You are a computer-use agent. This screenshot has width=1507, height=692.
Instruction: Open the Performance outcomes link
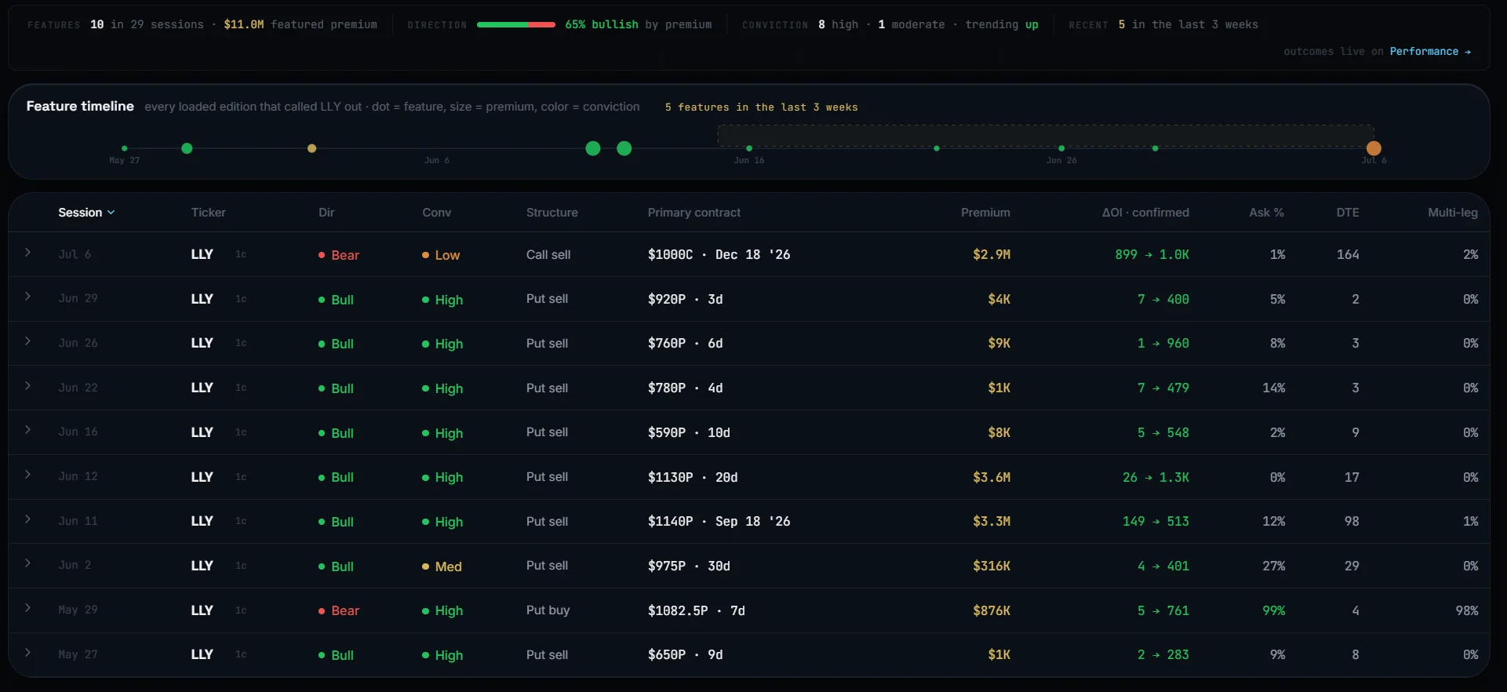point(1430,51)
